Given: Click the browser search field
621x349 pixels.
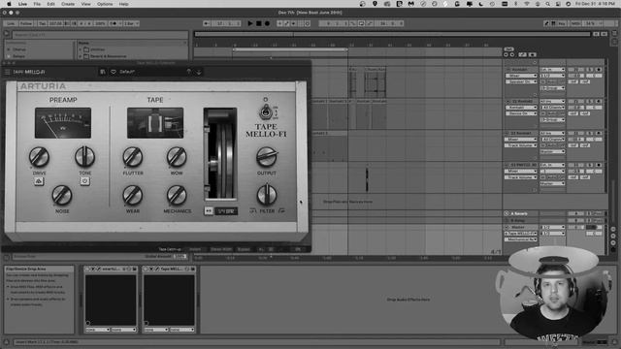Looking at the screenshot, I should point(99,35).
